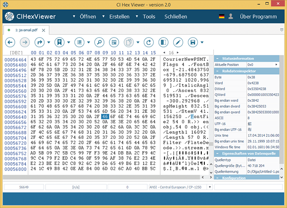Click offset row 00056800
The width and height of the screenshot is (287, 208).
16,169
